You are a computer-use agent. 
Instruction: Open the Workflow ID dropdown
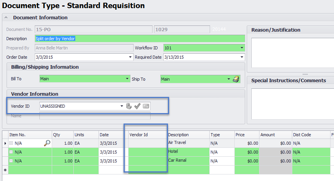(242, 48)
